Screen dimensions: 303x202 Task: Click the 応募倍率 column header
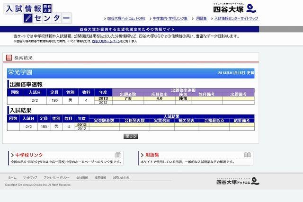160,94
